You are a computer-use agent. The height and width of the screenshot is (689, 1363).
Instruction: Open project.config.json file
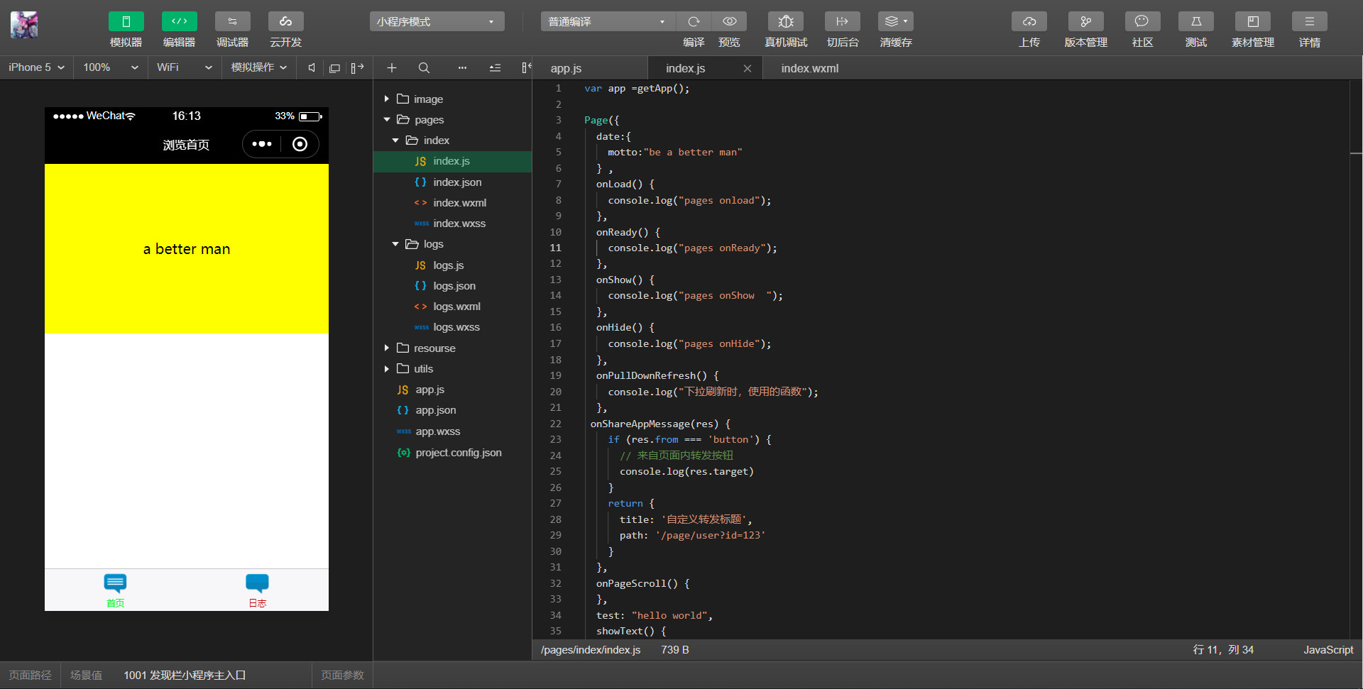pos(458,453)
